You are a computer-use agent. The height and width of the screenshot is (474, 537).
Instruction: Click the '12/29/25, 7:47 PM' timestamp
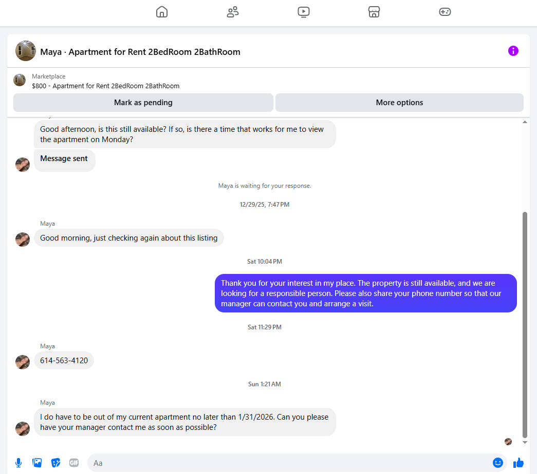[x=265, y=205]
